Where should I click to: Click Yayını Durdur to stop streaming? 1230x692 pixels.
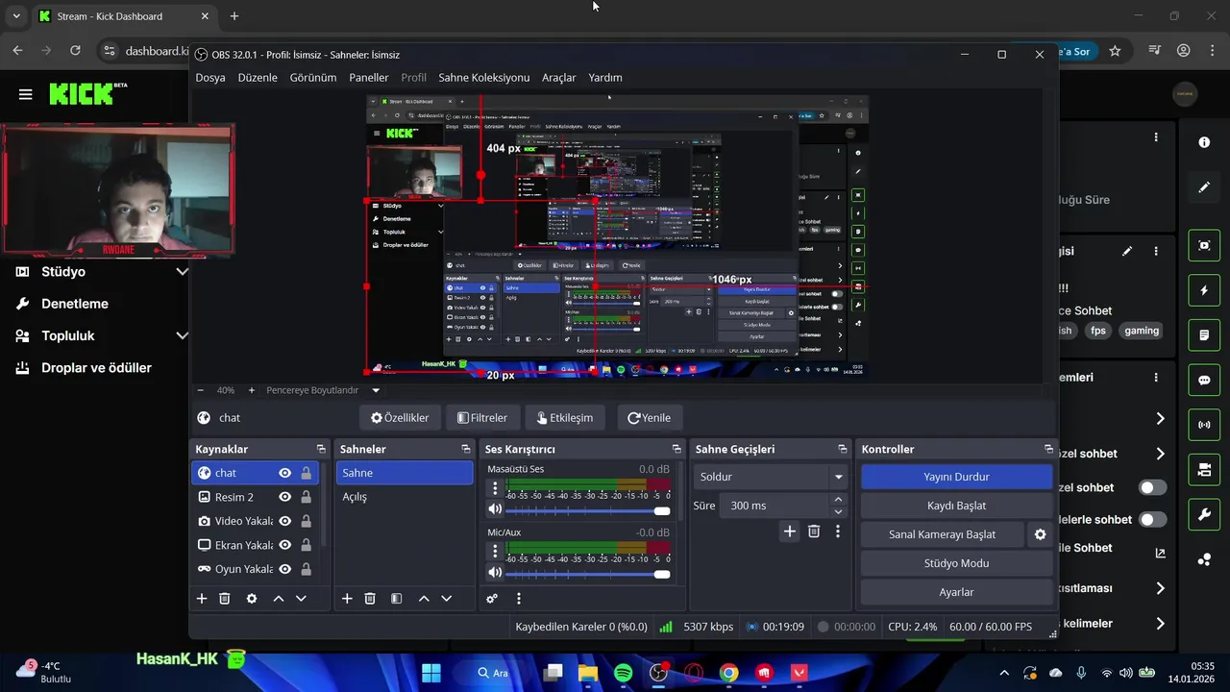click(956, 477)
